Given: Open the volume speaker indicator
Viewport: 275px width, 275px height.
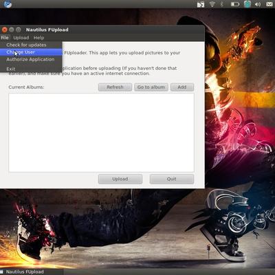Looking at the screenshot, I should [x=258, y=4].
